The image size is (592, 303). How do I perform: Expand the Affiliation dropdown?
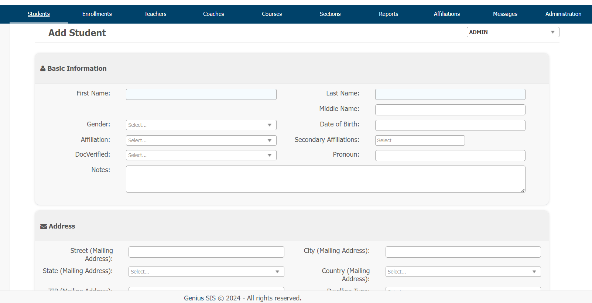[201, 140]
